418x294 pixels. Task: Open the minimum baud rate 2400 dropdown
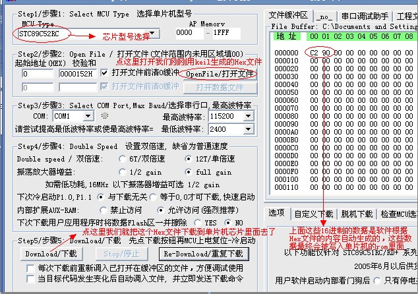point(251,129)
